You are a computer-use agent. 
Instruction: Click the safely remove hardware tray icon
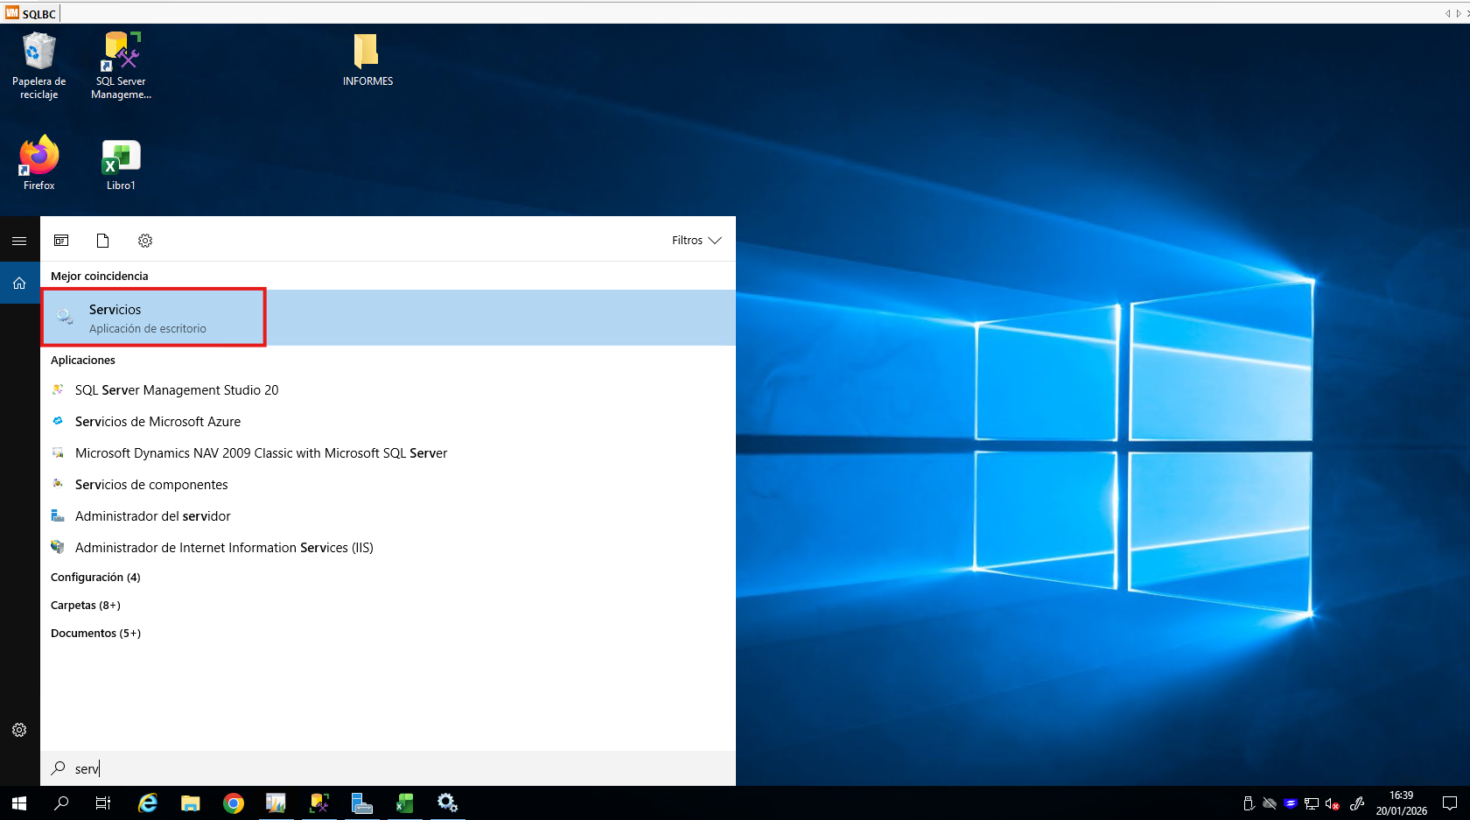point(1249,803)
